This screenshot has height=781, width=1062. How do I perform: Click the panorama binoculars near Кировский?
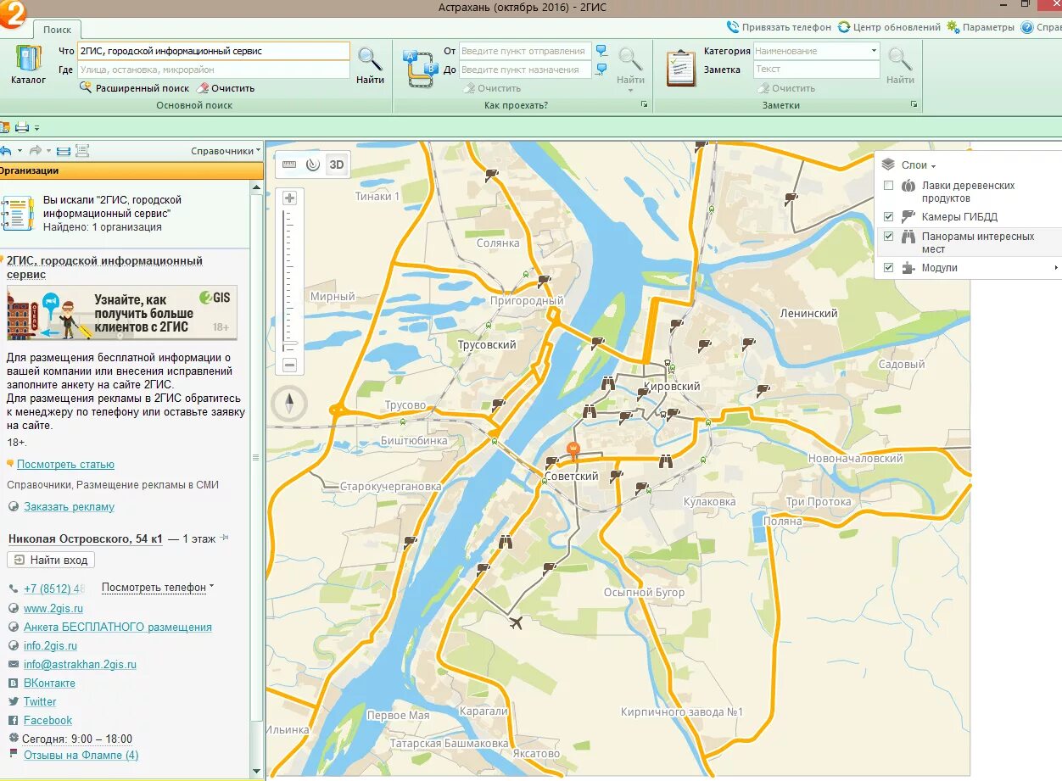[x=608, y=382]
